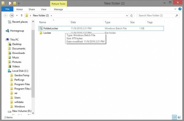Image resolution: width=184 pixels, height=121 pixels.
Task: Go forward with the Forward arrow
Action: (x=12, y=16)
